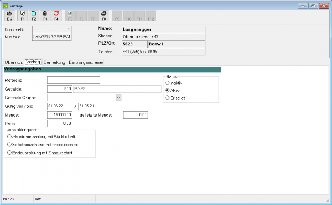Viewport: 332px width, 205px height.
Task: Click the Telefon number field
Action: 164,52
